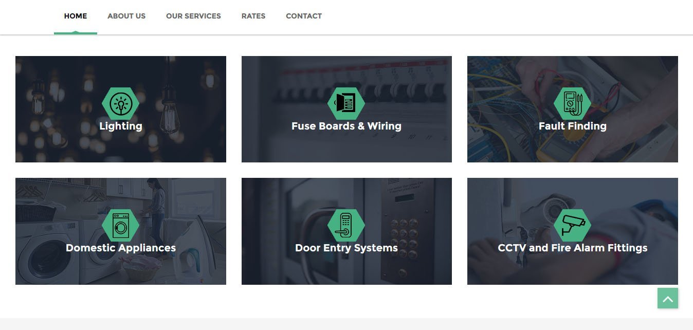
Task: Go to the Home menu item
Action: pos(76,16)
